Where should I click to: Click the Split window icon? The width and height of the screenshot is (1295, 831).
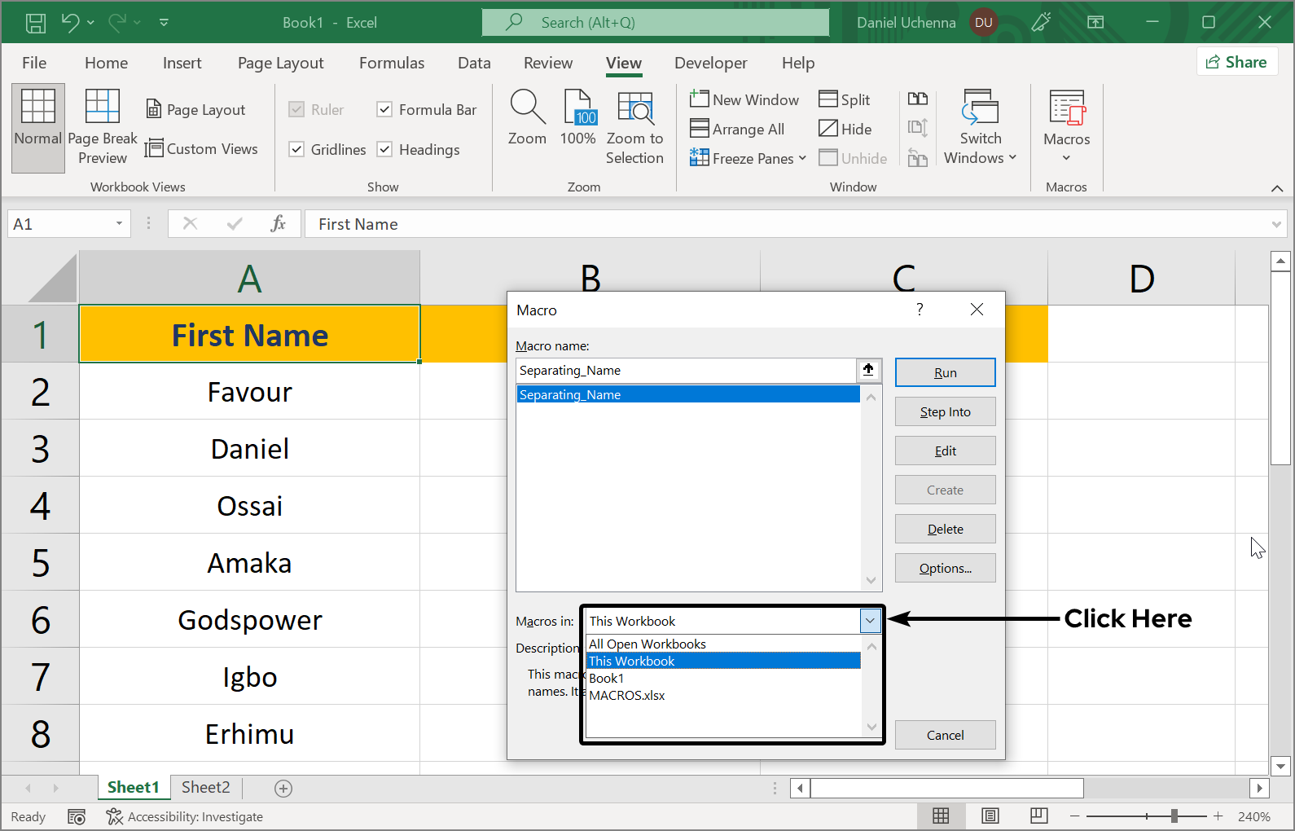tap(828, 99)
